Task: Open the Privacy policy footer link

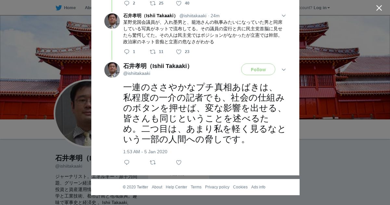Action: point(217,187)
